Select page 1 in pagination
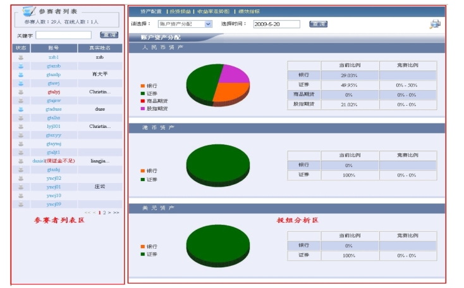Image resolution: width=464 pixels, height=288 pixels. click(99, 213)
